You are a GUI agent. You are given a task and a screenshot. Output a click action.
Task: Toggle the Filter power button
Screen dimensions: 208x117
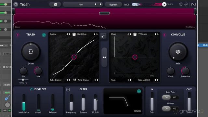click(68, 90)
